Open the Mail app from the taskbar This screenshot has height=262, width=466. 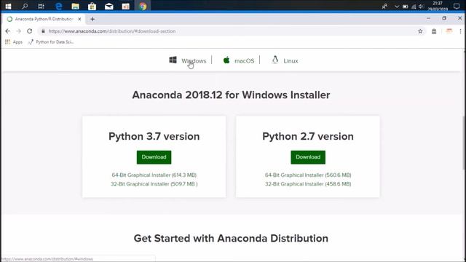coord(108,7)
